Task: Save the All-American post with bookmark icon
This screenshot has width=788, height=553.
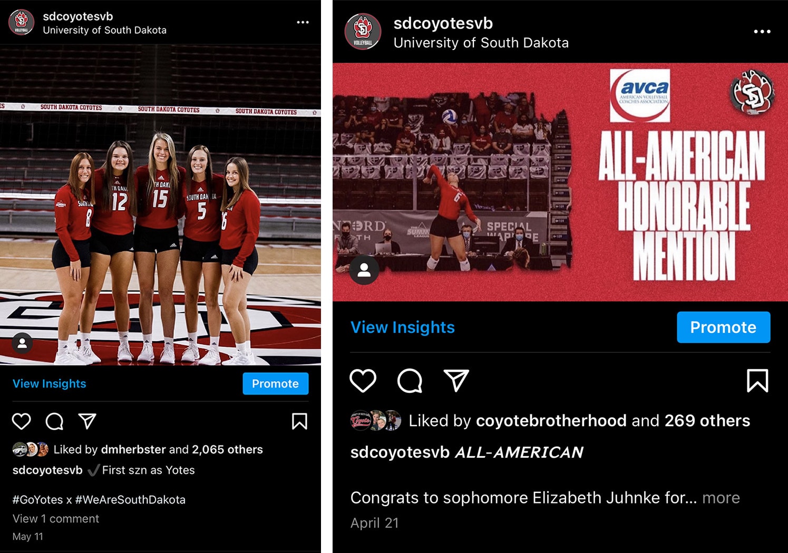Action: click(757, 381)
